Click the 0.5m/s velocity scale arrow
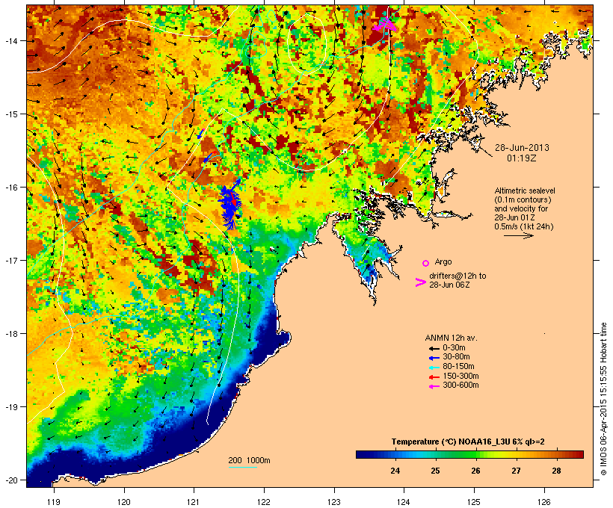613x508 pixels. point(518,235)
